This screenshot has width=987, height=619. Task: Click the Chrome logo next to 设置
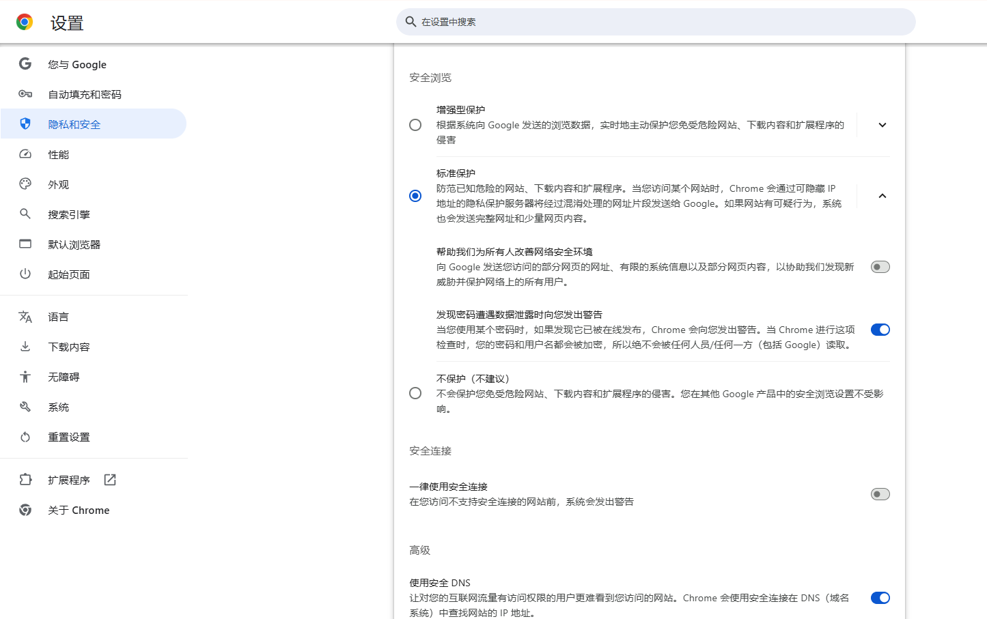pyautogui.click(x=25, y=23)
